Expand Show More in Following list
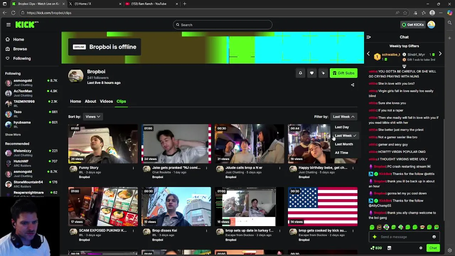Image resolution: width=455 pixels, height=256 pixels. (13, 135)
